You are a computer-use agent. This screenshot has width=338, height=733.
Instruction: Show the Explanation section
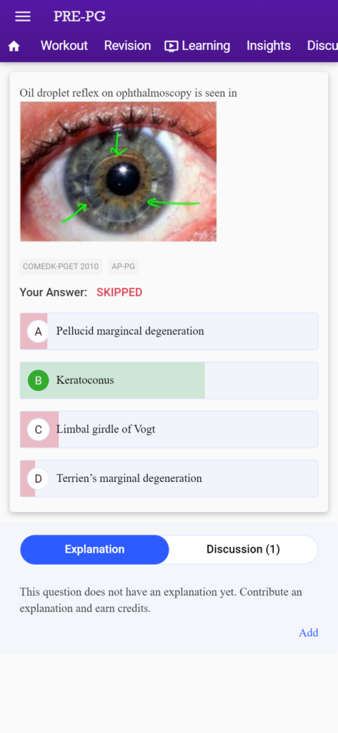pyautogui.click(x=94, y=549)
